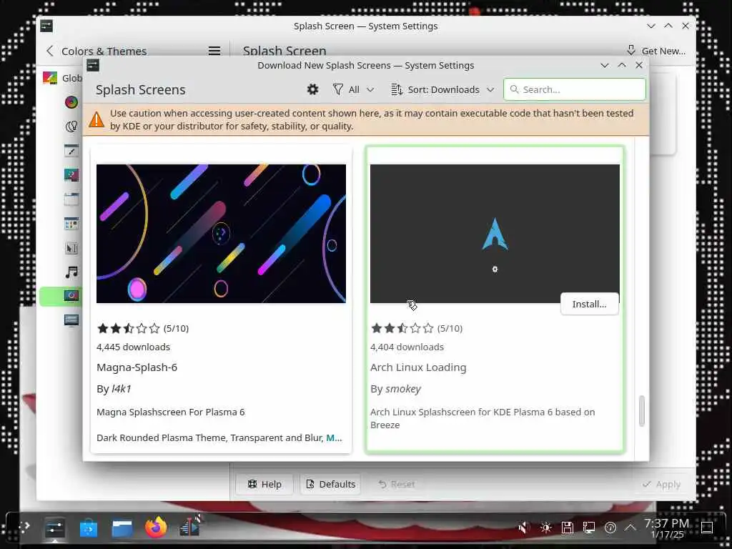Click the show desktop taskbar button
The height and width of the screenshot is (549, 732).
(x=707, y=528)
